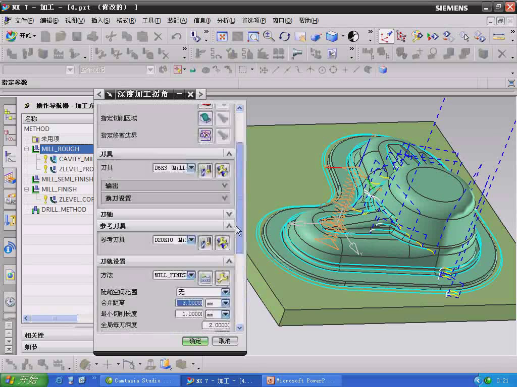
Task: Edit MILL_FINISH method wrench icon
Action: [223, 278]
